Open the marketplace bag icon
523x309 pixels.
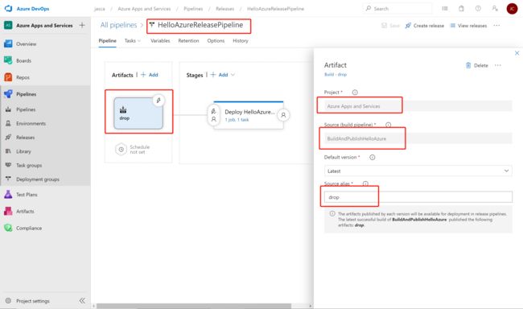pyautogui.click(x=461, y=9)
